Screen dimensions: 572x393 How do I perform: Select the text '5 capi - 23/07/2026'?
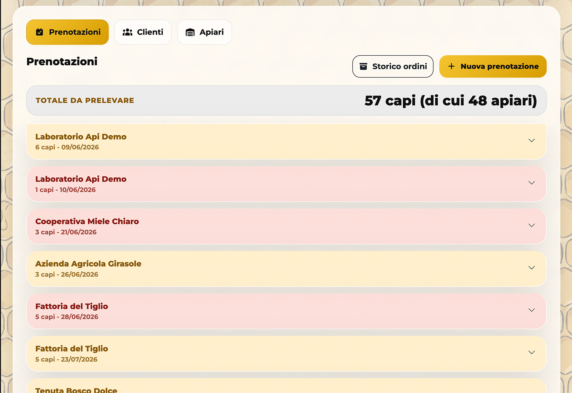[x=66, y=359]
